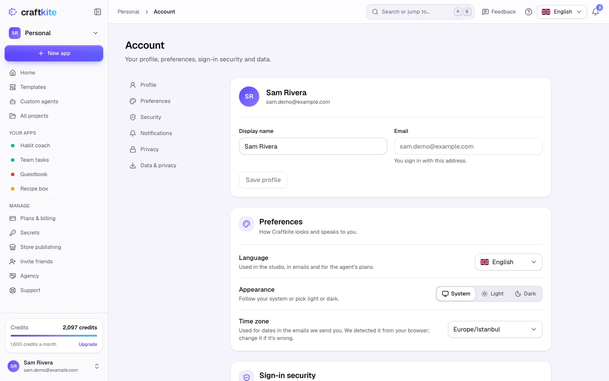Open the Europe/Istanbul time zone dropdown
The image size is (609, 381).
(x=495, y=329)
